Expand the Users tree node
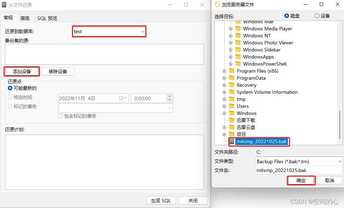Image resolution: width=344 pixels, height=208 pixels. pyautogui.click(x=224, y=106)
